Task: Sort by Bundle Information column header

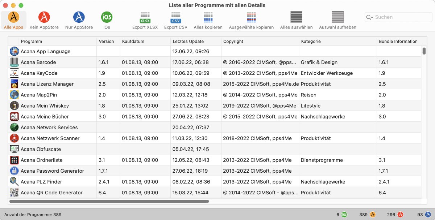Action: coord(399,41)
